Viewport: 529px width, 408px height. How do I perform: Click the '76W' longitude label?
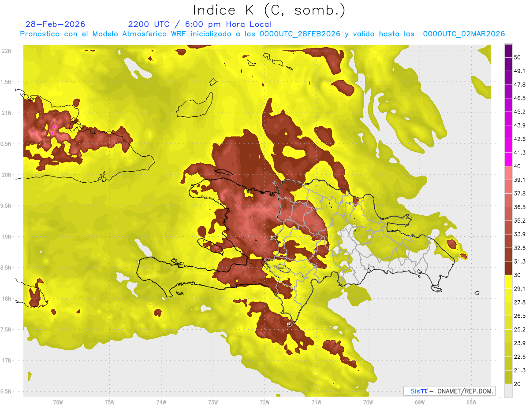pos(58,402)
